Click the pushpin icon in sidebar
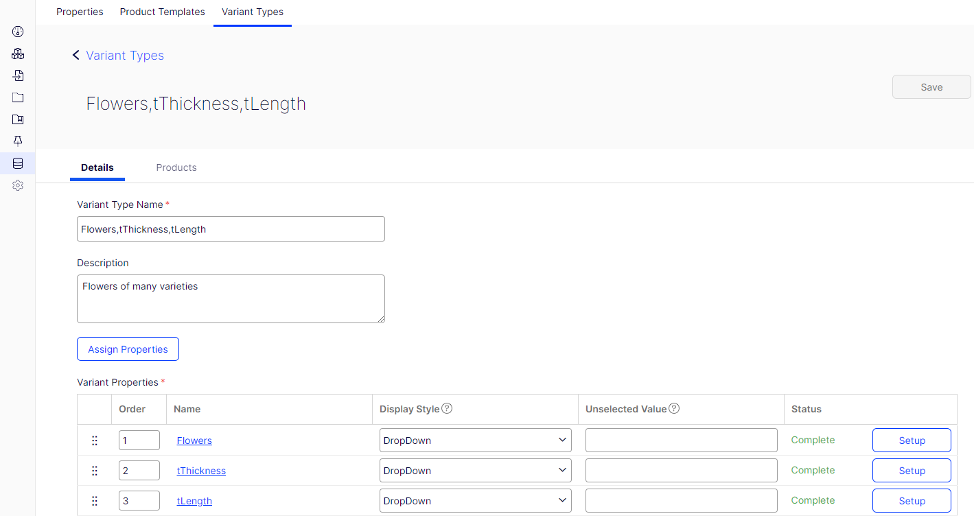Viewport: 974px width, 516px height. coord(18,141)
